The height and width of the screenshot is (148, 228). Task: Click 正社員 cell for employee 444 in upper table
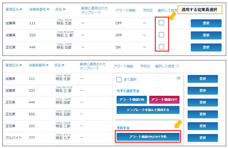(x=11, y=47)
